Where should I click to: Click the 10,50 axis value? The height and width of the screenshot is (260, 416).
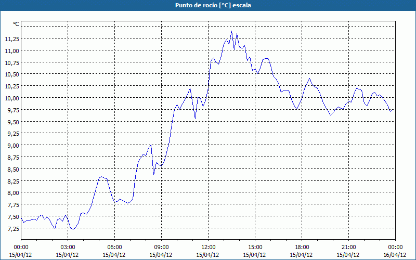coord(12,74)
